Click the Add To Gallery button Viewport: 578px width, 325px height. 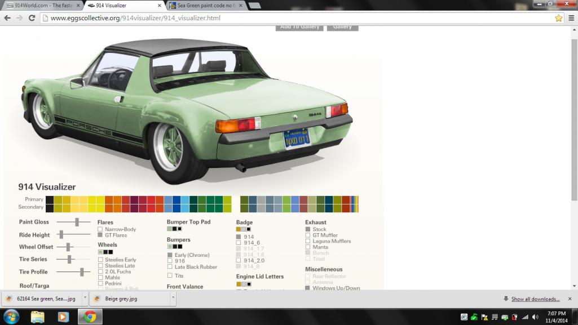(299, 27)
